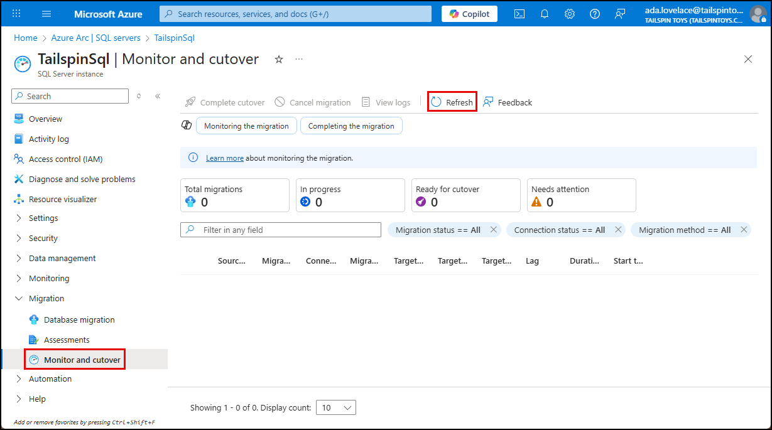The height and width of the screenshot is (430, 772).
Task: Click the help question mark icon
Action: click(x=595, y=14)
